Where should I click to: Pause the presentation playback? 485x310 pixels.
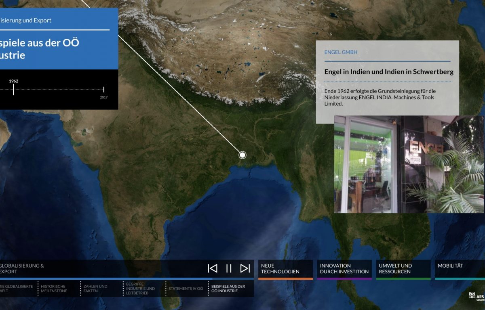click(x=229, y=268)
